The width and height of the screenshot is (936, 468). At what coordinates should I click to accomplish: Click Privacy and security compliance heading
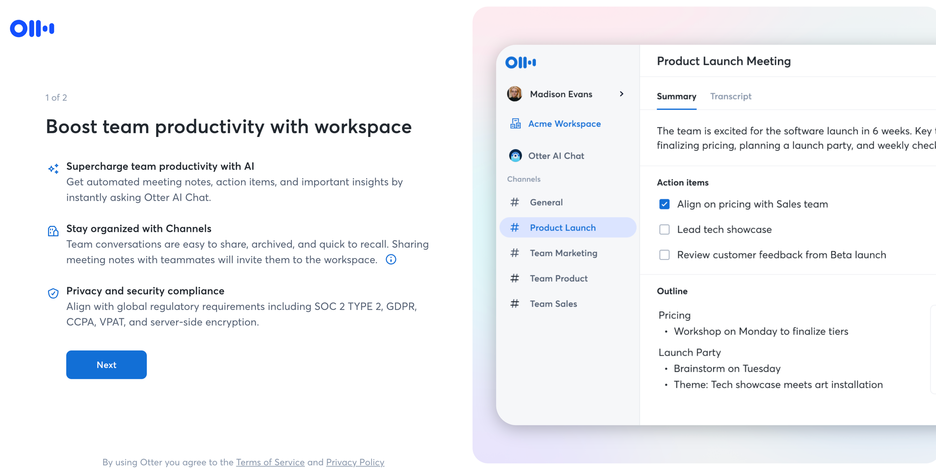tap(146, 291)
